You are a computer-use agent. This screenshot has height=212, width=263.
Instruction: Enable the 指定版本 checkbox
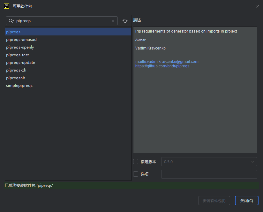(136, 162)
